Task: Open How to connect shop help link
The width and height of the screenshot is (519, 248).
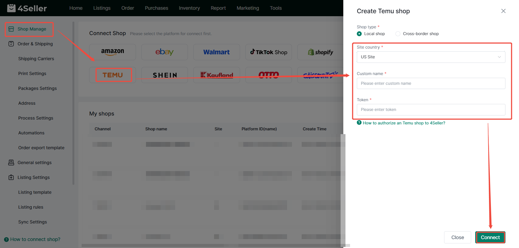Action: pyautogui.click(x=35, y=239)
